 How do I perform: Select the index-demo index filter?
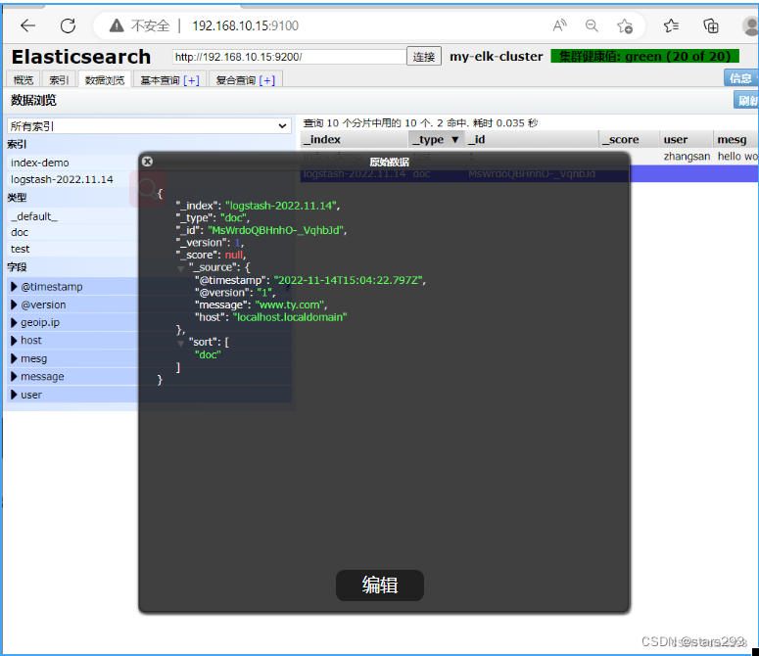(x=40, y=163)
